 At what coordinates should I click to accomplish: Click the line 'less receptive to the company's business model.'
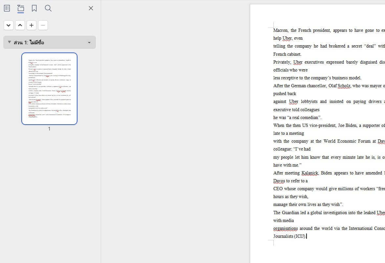(x=317, y=78)
